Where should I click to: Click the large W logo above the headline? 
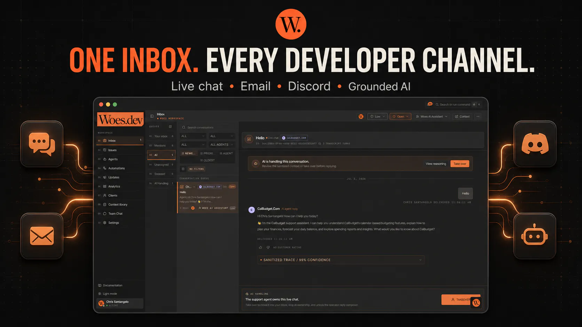click(291, 24)
